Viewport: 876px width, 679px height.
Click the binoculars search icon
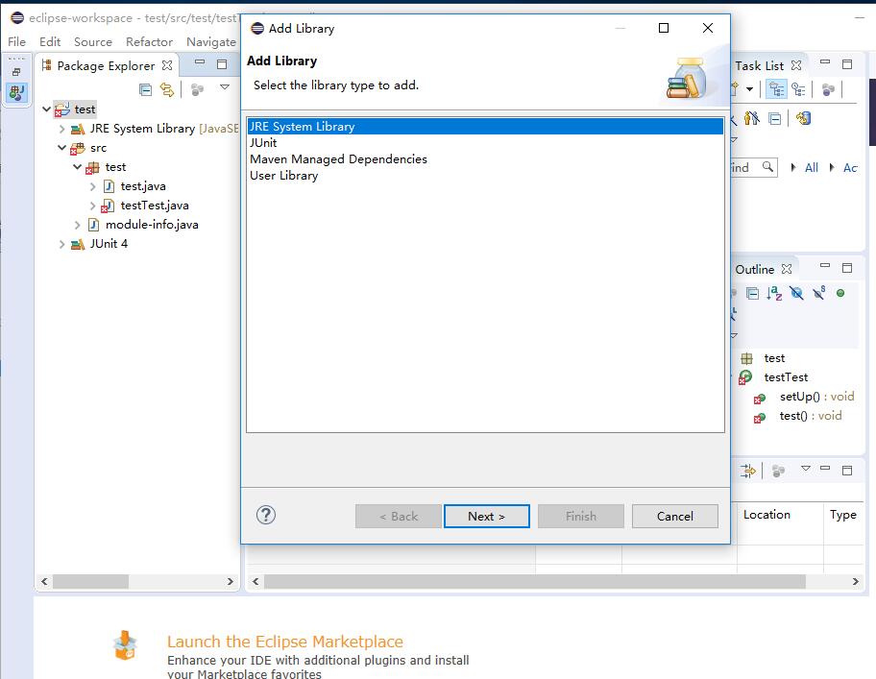pyautogui.click(x=752, y=118)
